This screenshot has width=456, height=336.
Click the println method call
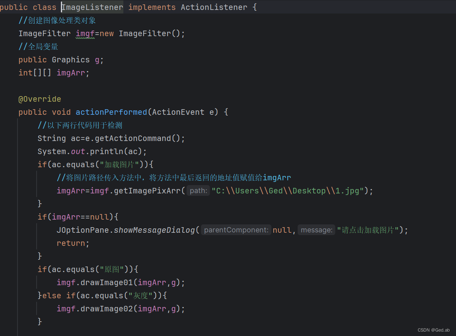pos(107,151)
